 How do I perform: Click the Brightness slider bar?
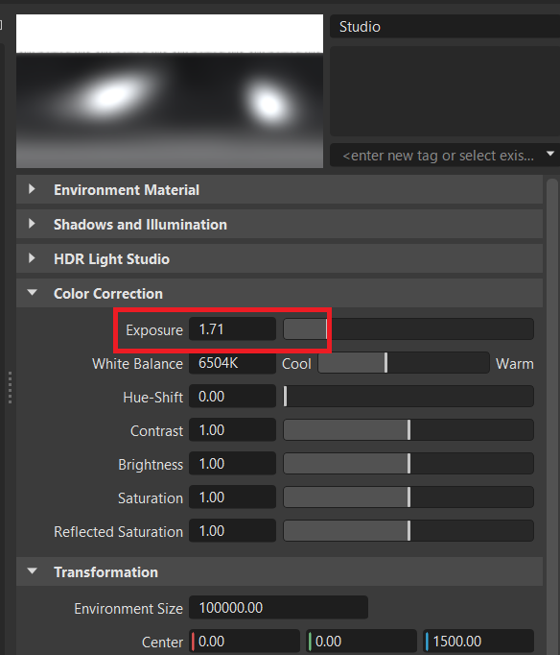click(408, 464)
